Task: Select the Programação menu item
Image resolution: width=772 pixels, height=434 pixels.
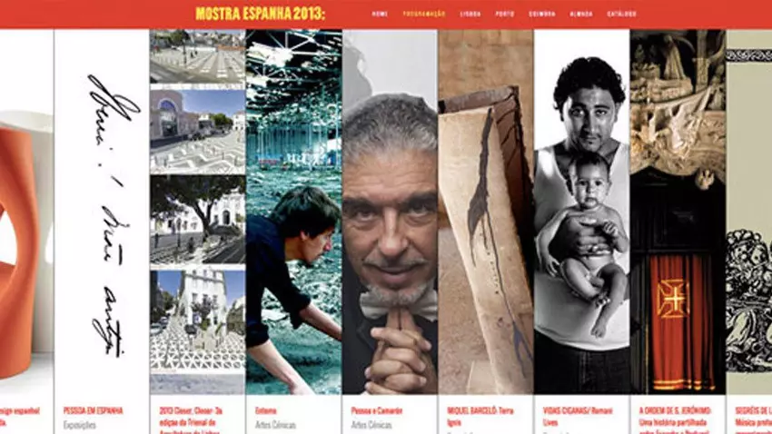Action: (424, 15)
